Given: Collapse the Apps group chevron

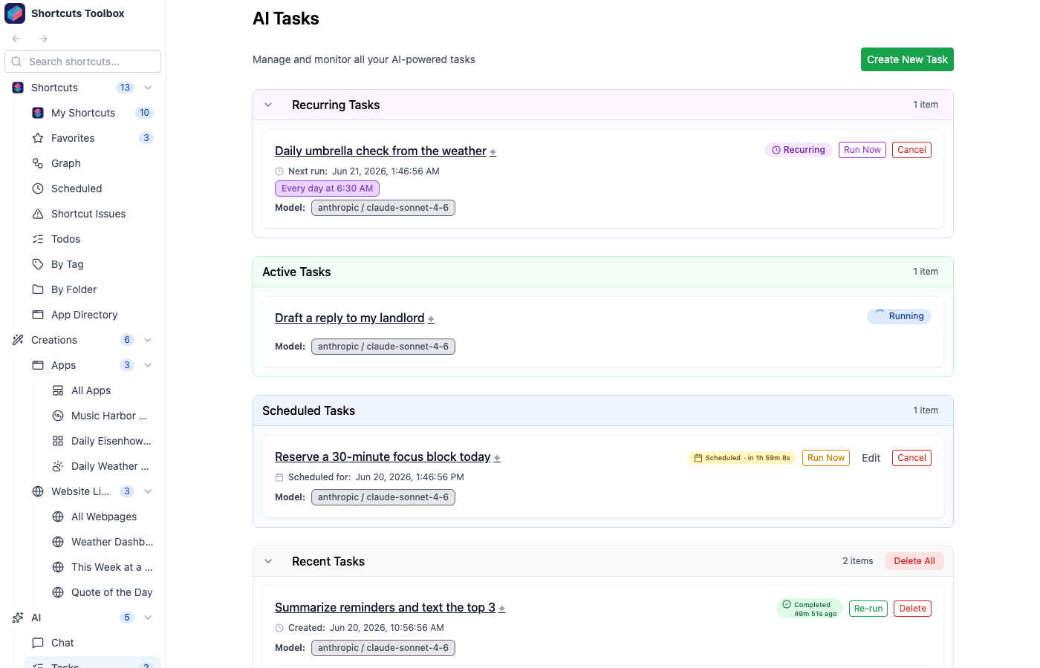Looking at the screenshot, I should click(x=148, y=365).
